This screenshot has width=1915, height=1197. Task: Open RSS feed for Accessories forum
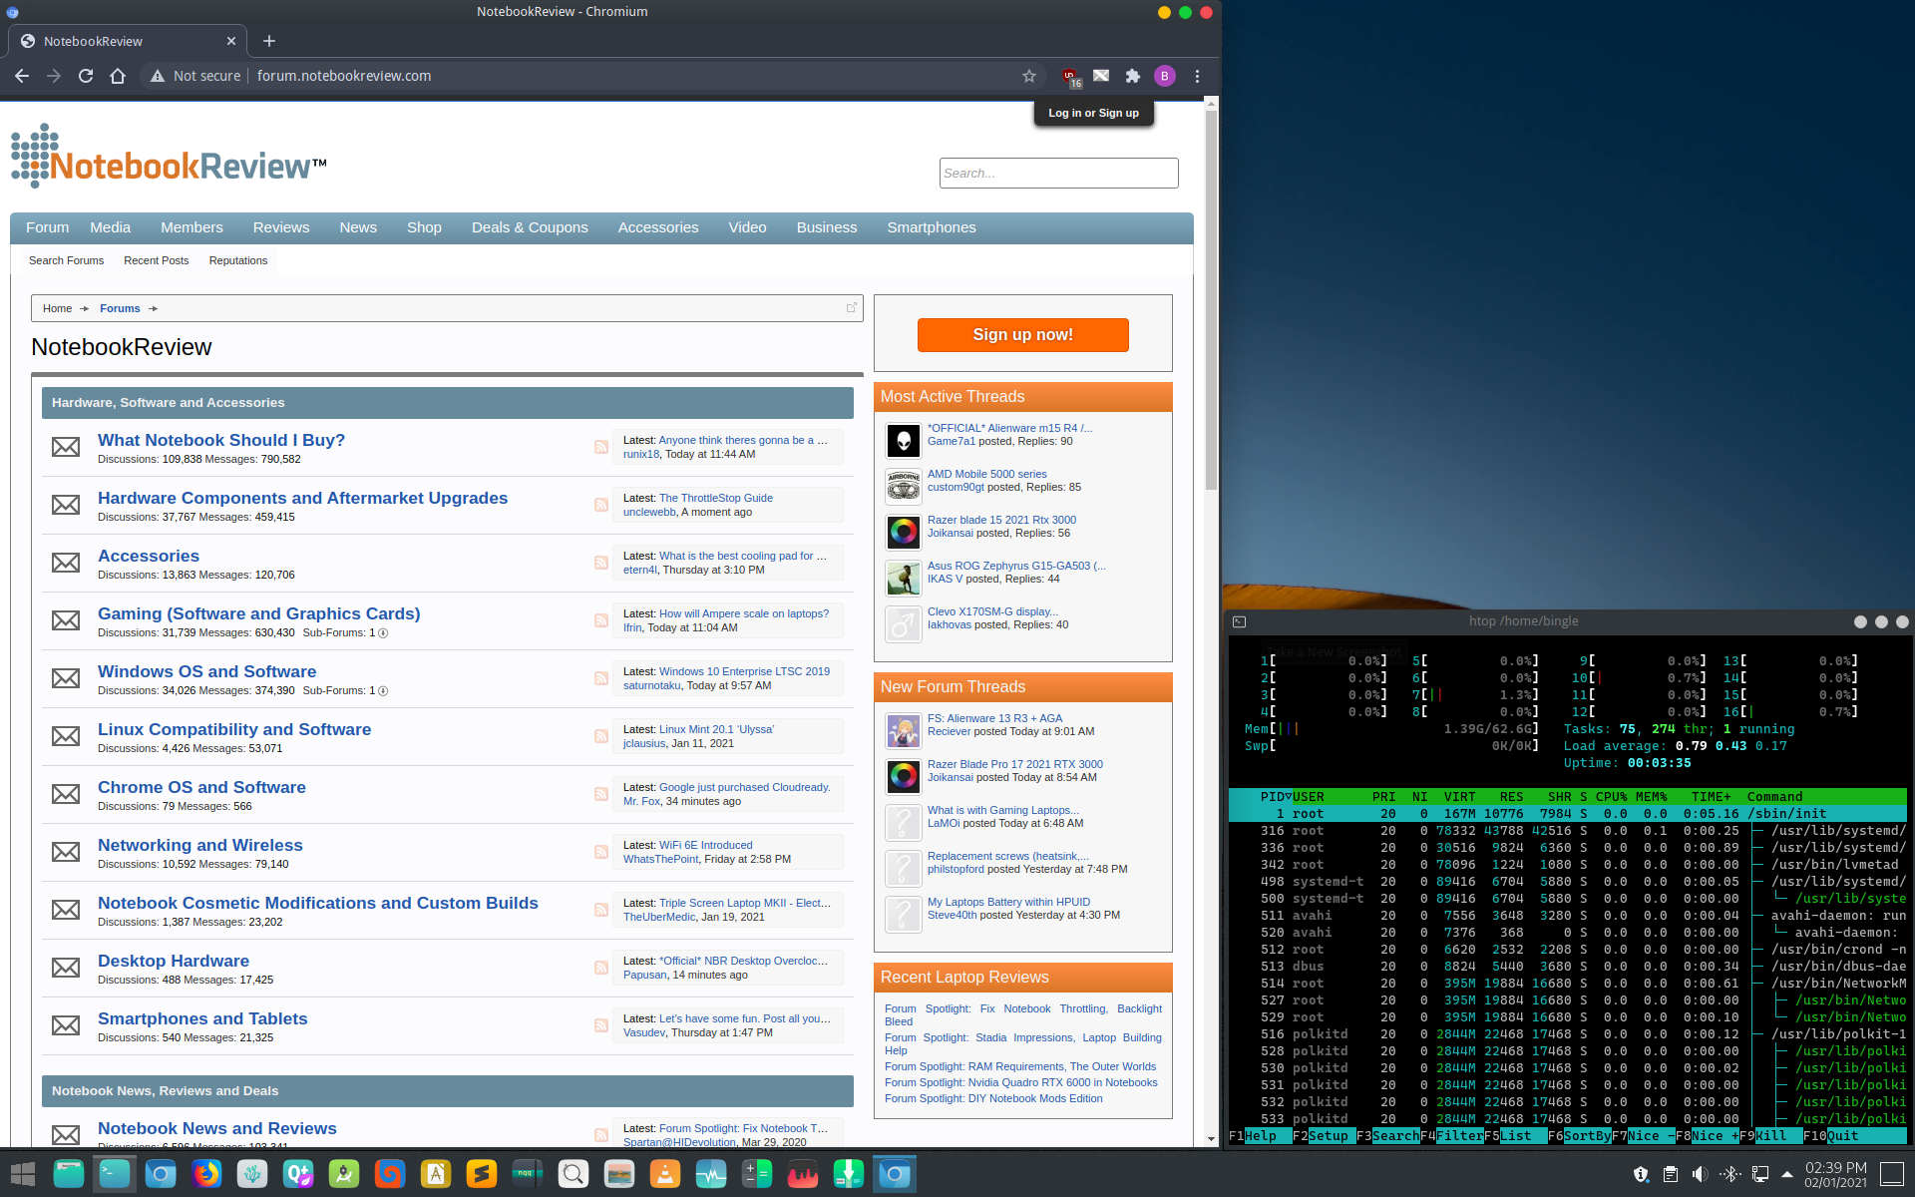click(x=601, y=563)
